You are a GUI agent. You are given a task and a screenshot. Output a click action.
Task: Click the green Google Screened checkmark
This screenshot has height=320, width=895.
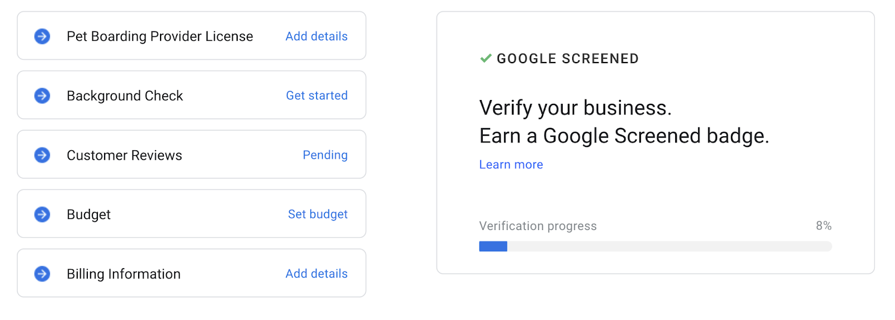click(x=486, y=58)
